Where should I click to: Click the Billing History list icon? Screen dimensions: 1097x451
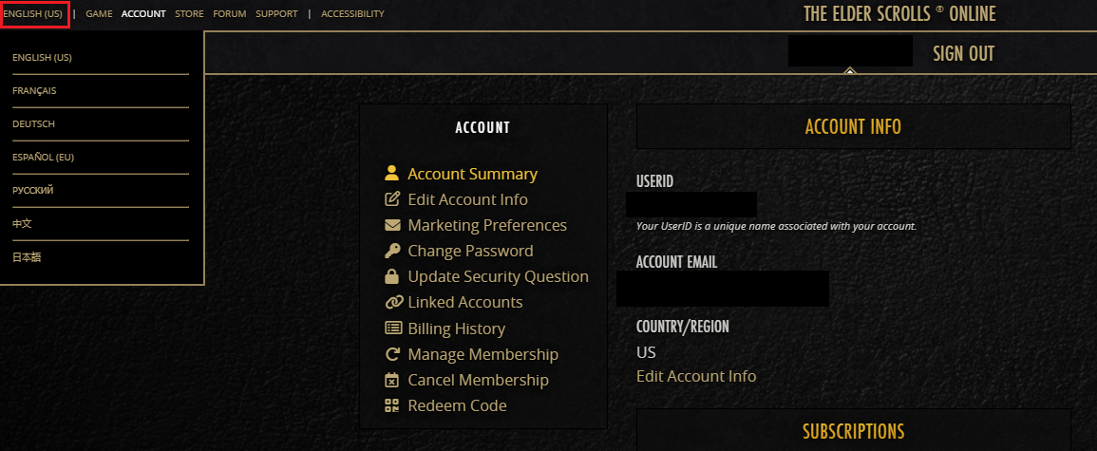(391, 328)
